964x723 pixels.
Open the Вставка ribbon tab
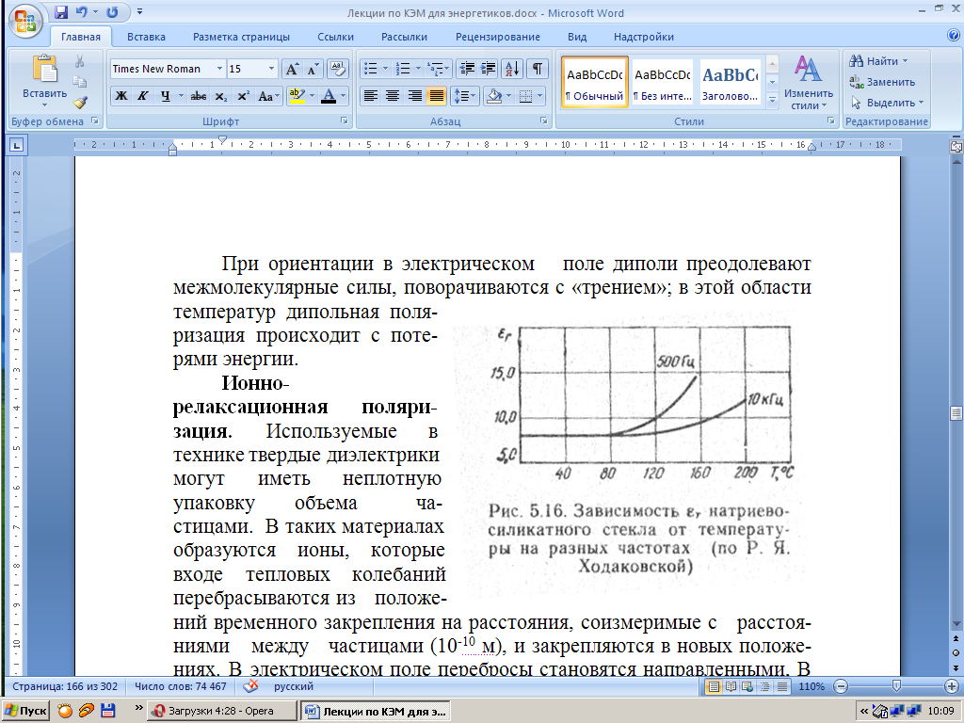coord(146,37)
